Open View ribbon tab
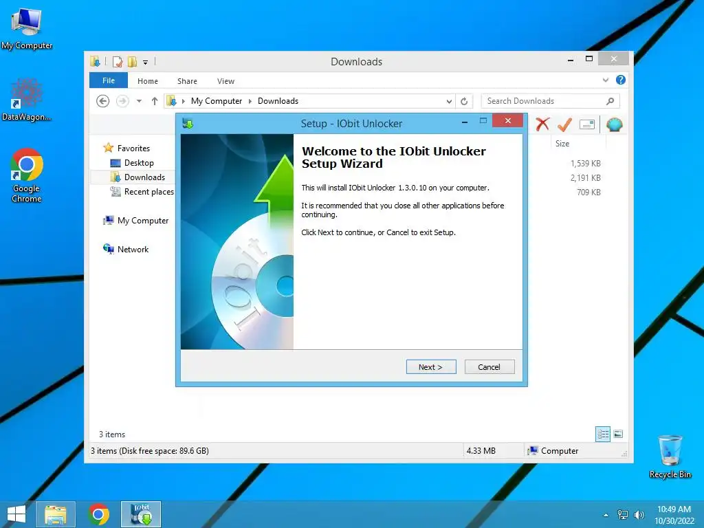Viewport: 704px width, 528px height. coord(225,81)
